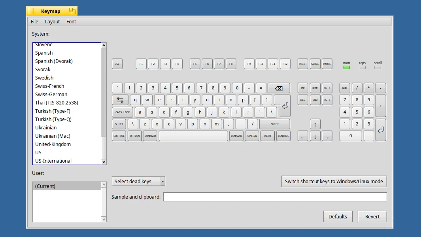Switch shortcut keys to Windows/Linux mode

(334, 181)
